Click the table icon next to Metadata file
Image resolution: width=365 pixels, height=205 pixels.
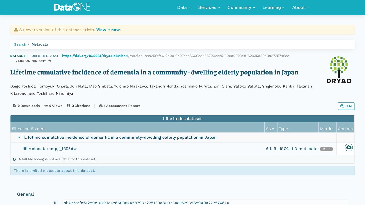(x=25, y=149)
